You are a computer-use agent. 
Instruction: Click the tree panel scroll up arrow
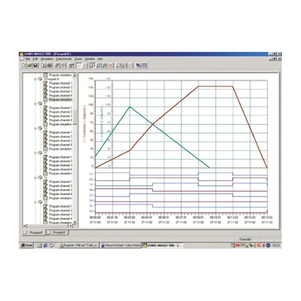click(74, 75)
